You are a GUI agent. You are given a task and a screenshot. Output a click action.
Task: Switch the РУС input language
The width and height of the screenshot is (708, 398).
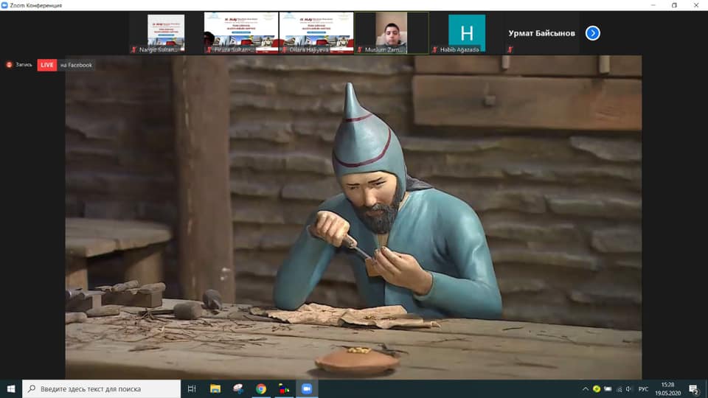pos(643,389)
